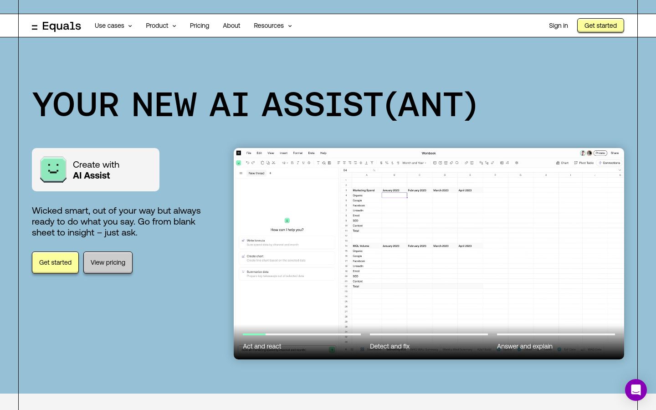
Task: Click the Act and react progress bar
Action: (302, 334)
